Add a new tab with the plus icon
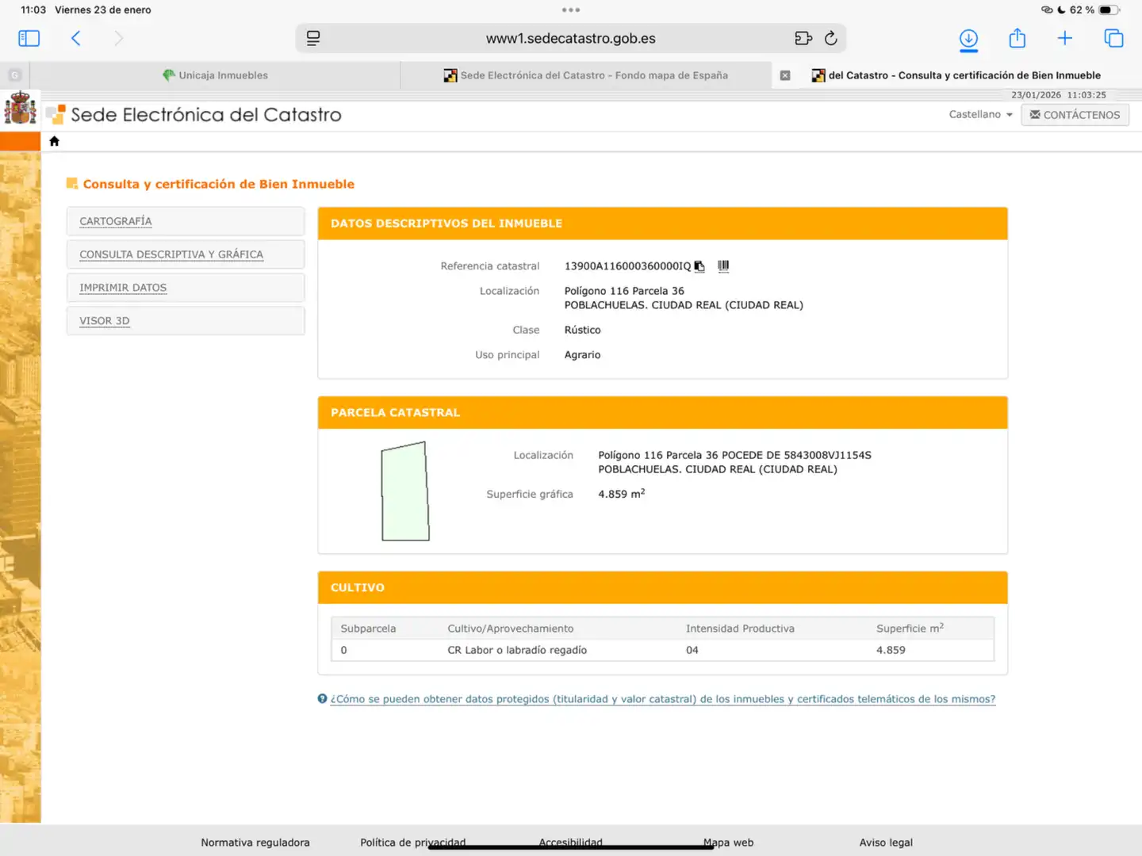The height and width of the screenshot is (856, 1142). [x=1065, y=37]
